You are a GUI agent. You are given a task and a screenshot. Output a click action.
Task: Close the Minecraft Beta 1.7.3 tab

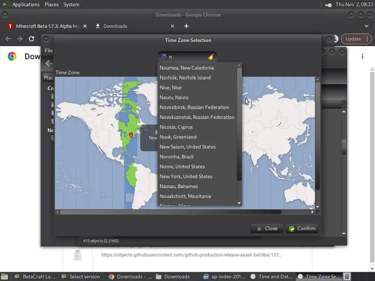coord(85,26)
